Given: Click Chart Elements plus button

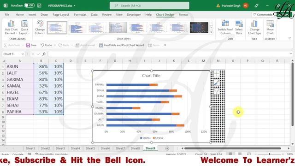Looking at the screenshot, I should pyautogui.click(x=217, y=73).
